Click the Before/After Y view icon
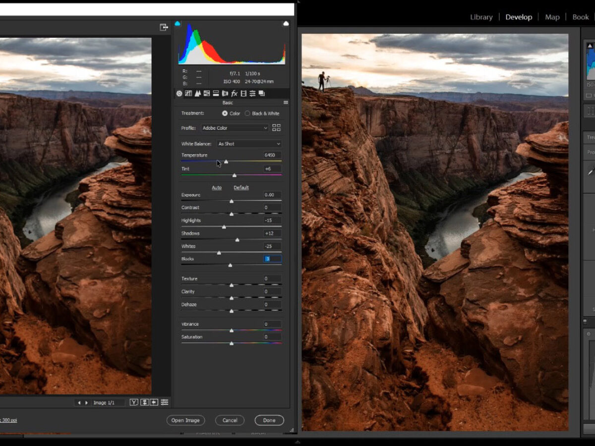The height and width of the screenshot is (446, 595). pyautogui.click(x=134, y=402)
